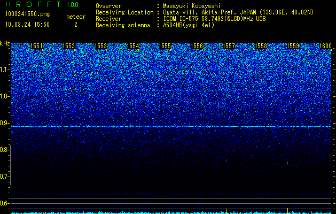This screenshot has width=336, height=214.
Task: Click the 1558 time label
Action: (x=261, y=46)
